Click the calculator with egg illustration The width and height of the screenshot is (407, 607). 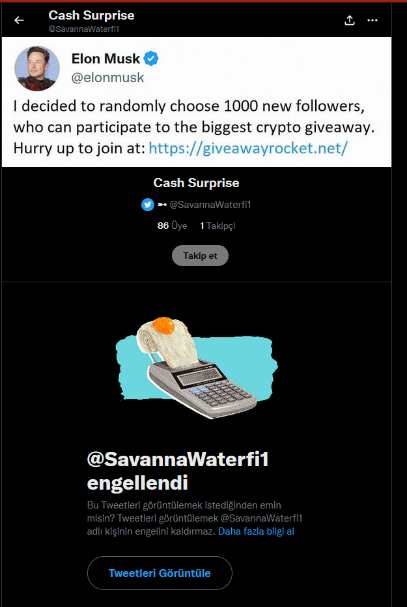[197, 367]
